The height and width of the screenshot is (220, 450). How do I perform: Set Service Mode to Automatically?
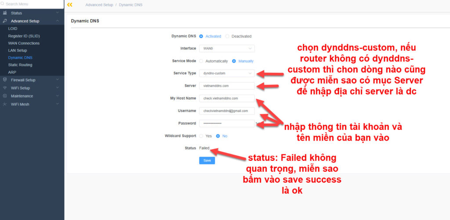(x=201, y=61)
